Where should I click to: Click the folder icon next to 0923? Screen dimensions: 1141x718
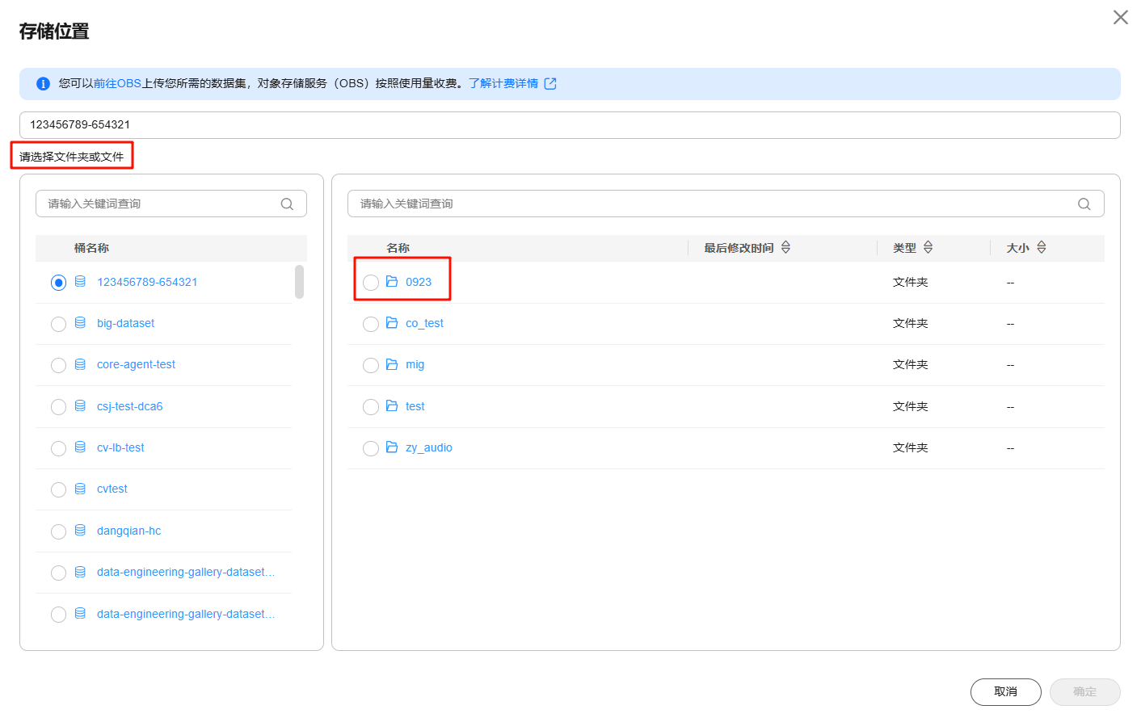(x=392, y=282)
